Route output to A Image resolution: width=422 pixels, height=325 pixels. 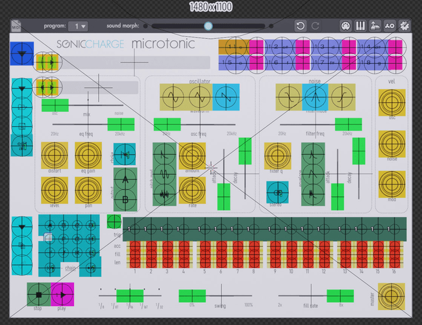[x=125, y=179]
